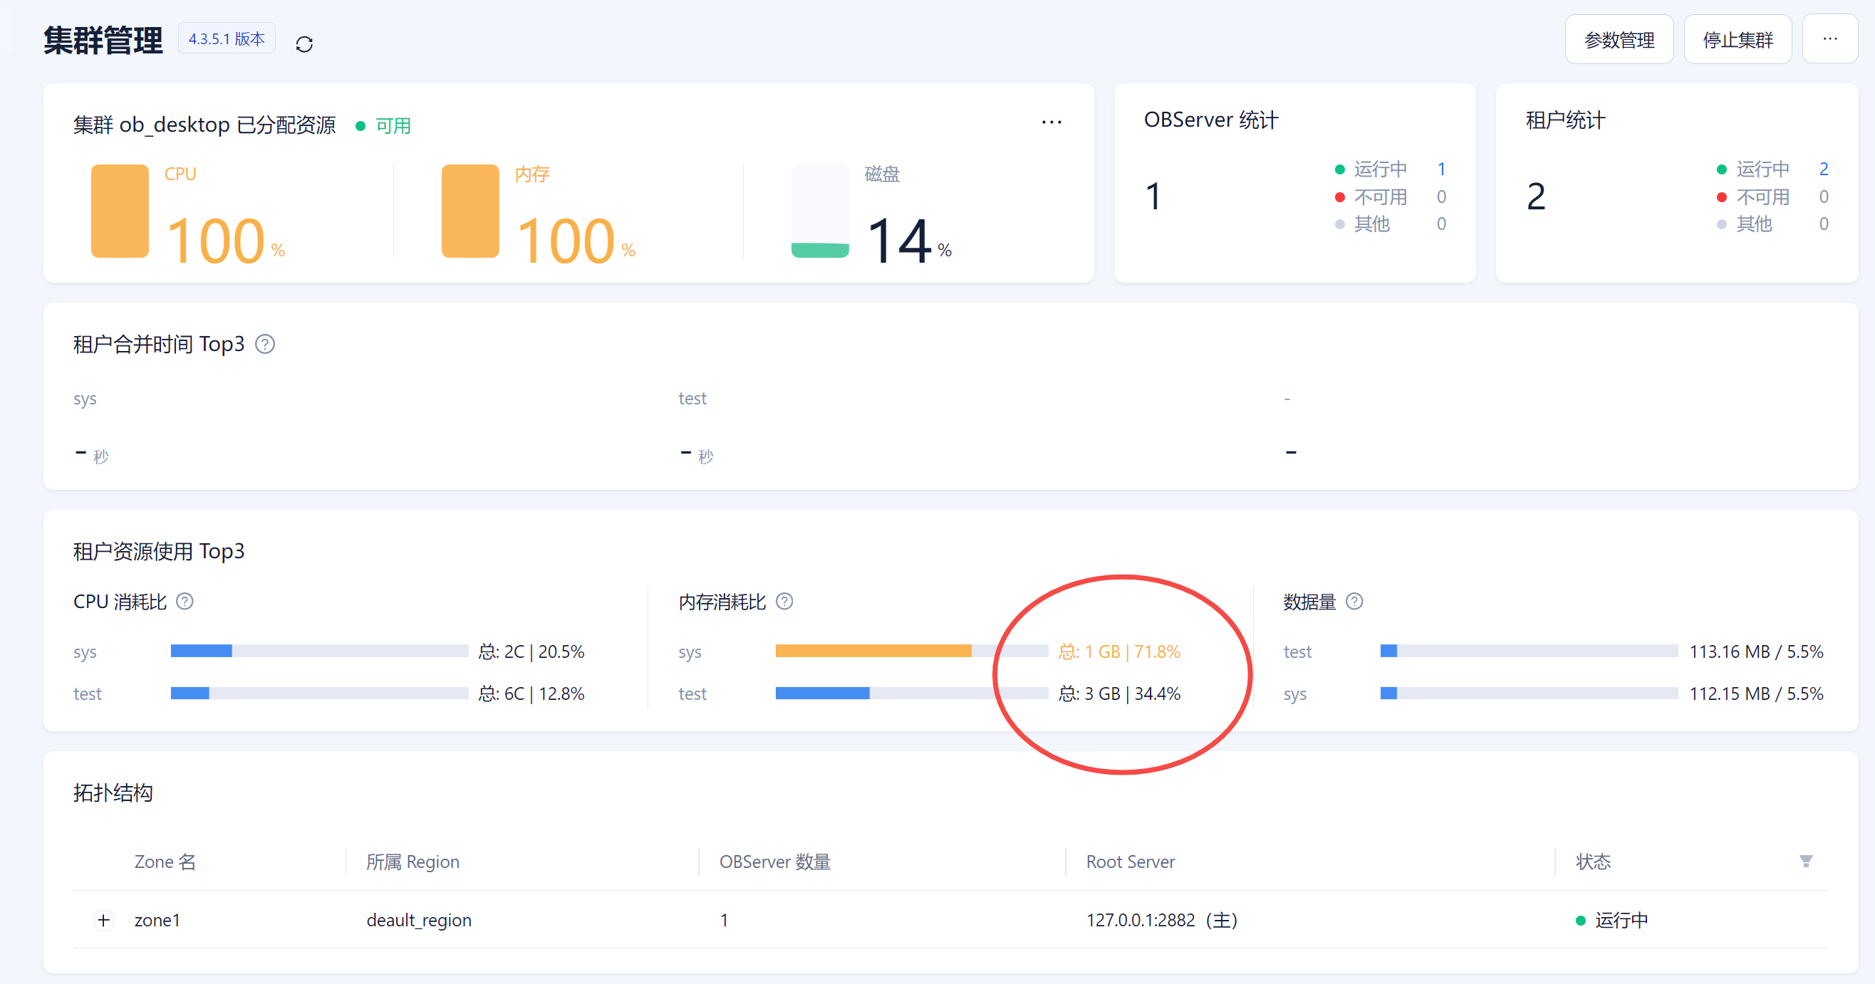Click the 集群管理 page title
The width and height of the screenshot is (1875, 984).
[x=103, y=40]
